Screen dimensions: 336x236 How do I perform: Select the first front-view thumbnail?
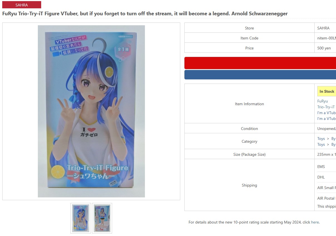pyautogui.click(x=81, y=218)
